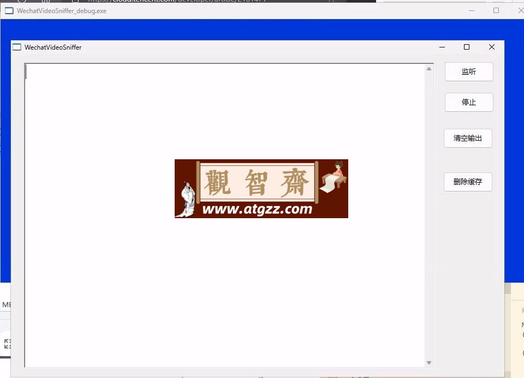The height and width of the screenshot is (378, 524).
Task: Focus the empty output text area
Action: coord(224,215)
